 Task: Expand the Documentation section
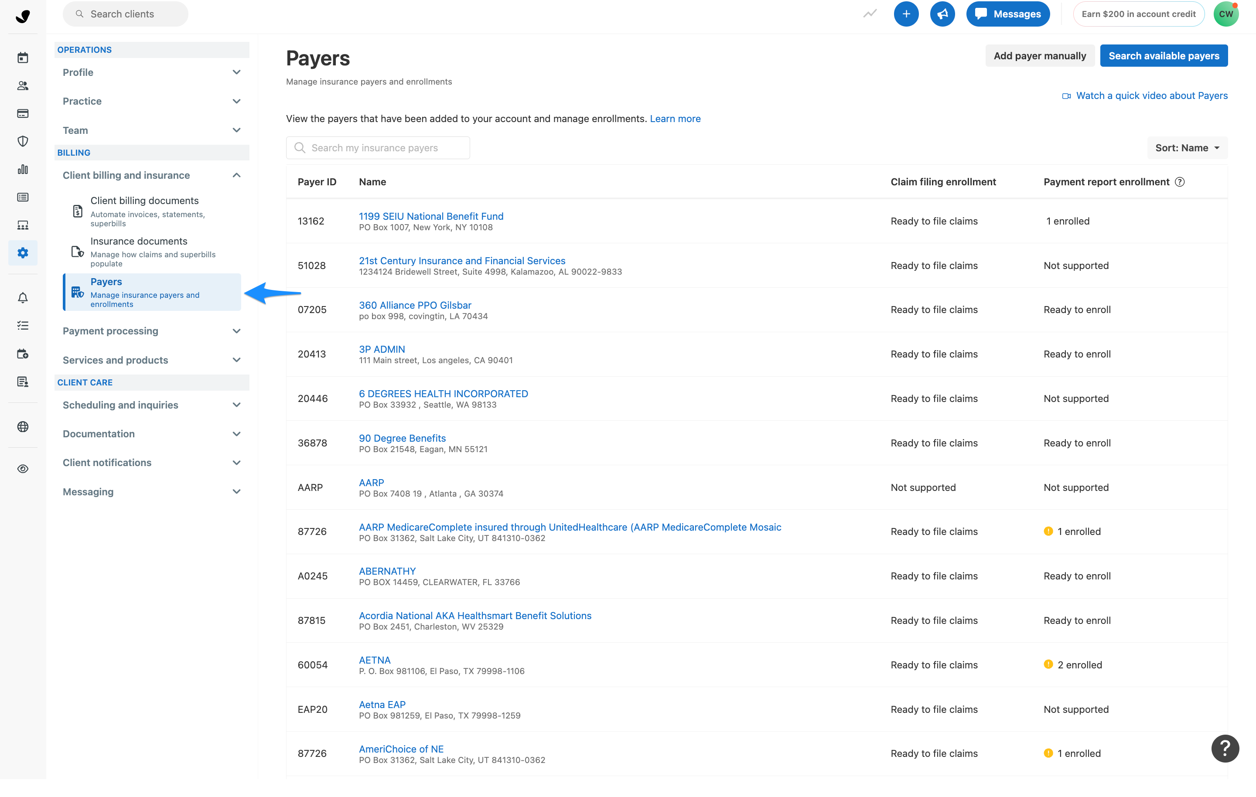pyautogui.click(x=151, y=434)
